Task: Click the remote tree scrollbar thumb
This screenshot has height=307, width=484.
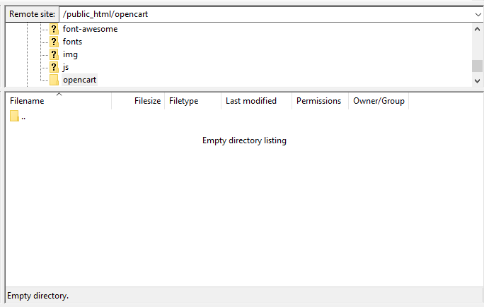Action: pyautogui.click(x=477, y=66)
